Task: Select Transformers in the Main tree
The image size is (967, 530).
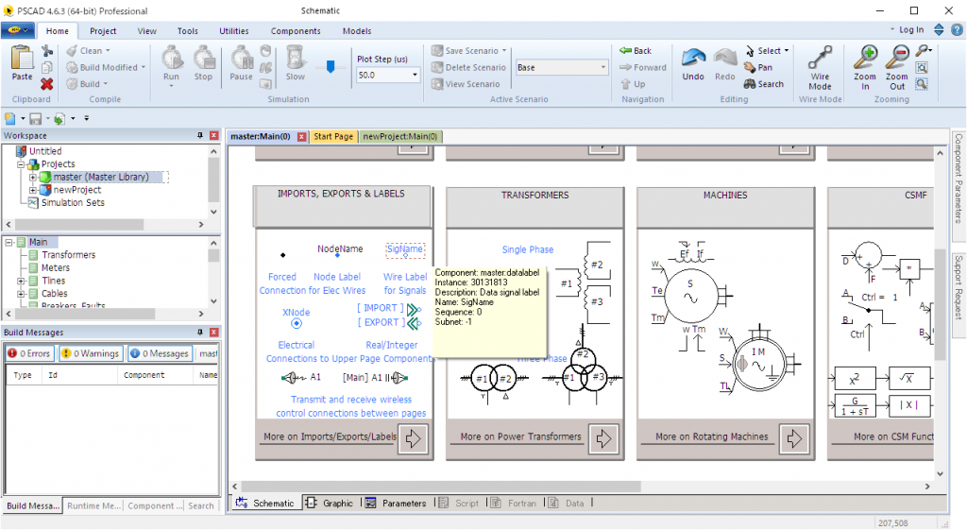Action: point(68,255)
